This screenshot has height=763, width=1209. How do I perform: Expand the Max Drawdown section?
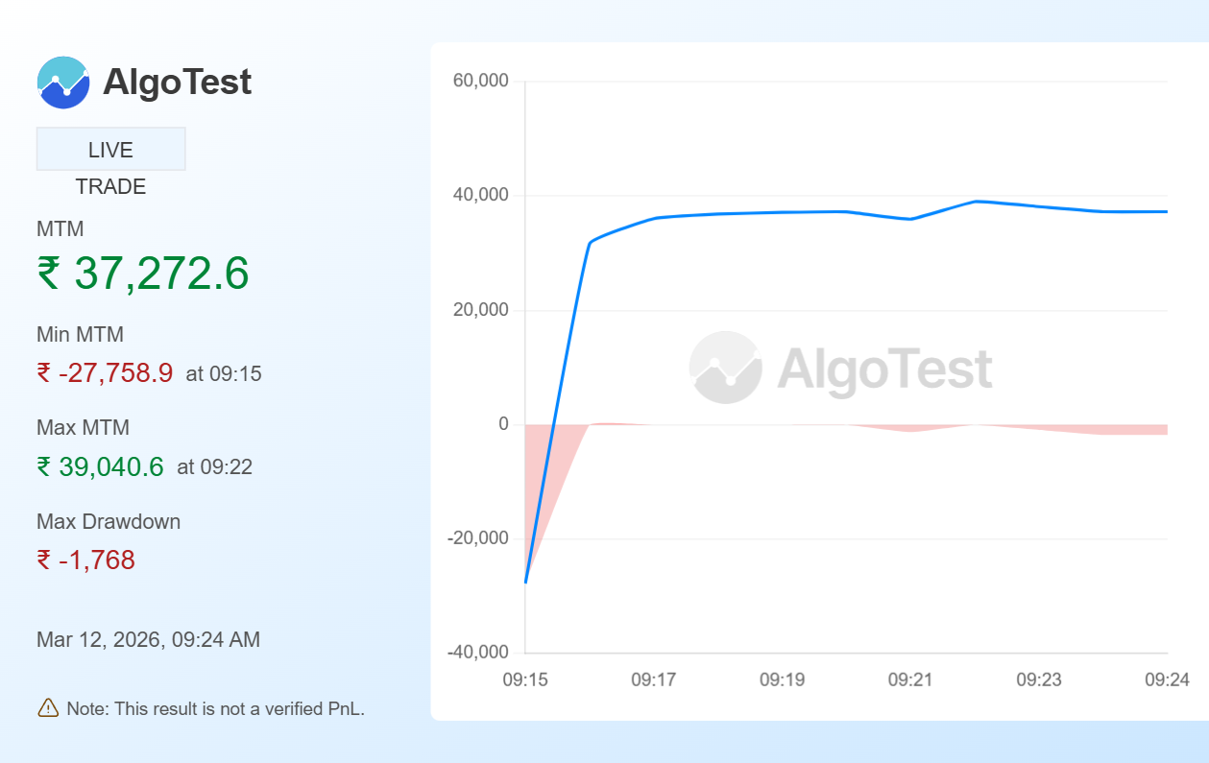(108, 521)
